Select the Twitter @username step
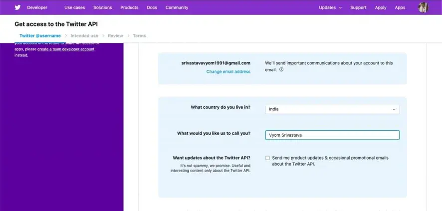Screen dimensions: 442x211 (x=40, y=36)
